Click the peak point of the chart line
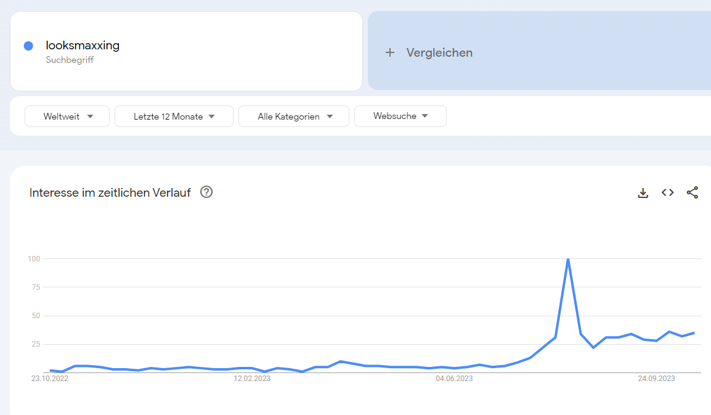The height and width of the screenshot is (415, 711). [x=568, y=259]
